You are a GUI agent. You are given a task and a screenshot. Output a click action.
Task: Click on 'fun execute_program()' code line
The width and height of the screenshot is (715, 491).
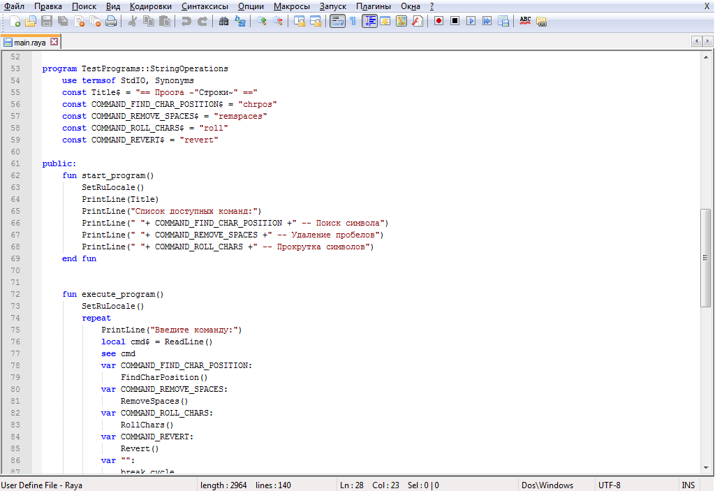tap(113, 294)
